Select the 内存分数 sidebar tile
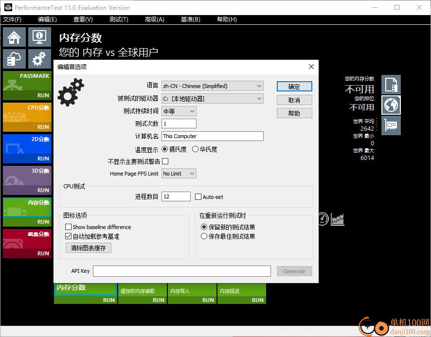Image resolution: width=431 pixels, height=337 pixels. point(27,212)
